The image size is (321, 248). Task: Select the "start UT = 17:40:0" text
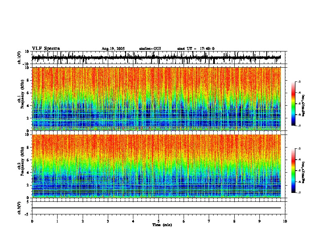pos(196,49)
